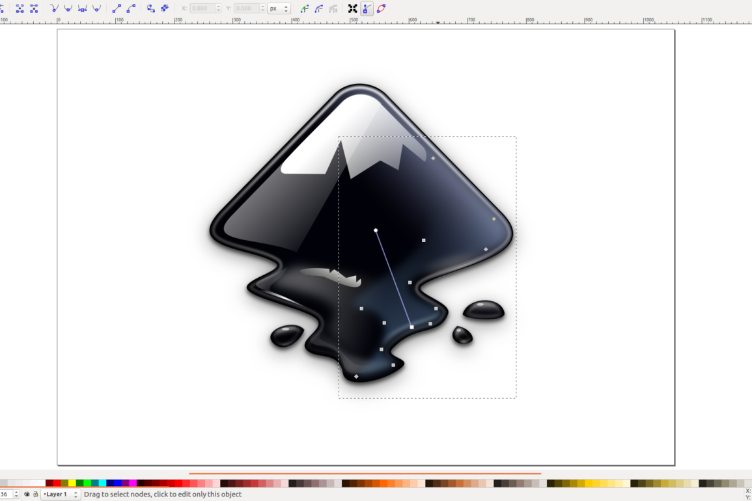Toggle the Layer 1 lock icon
The image size is (752, 501).
tap(36, 494)
